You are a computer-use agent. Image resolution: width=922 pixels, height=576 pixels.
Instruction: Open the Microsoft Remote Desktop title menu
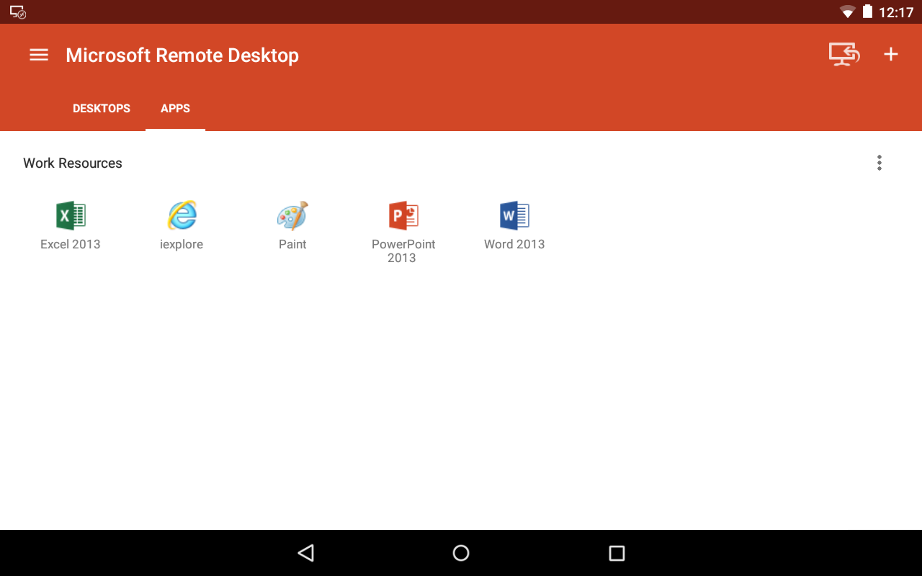[x=182, y=55]
